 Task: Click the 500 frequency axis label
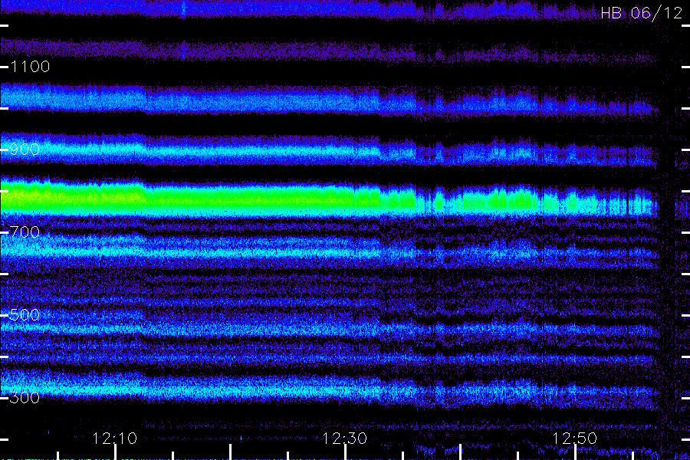click(25, 315)
